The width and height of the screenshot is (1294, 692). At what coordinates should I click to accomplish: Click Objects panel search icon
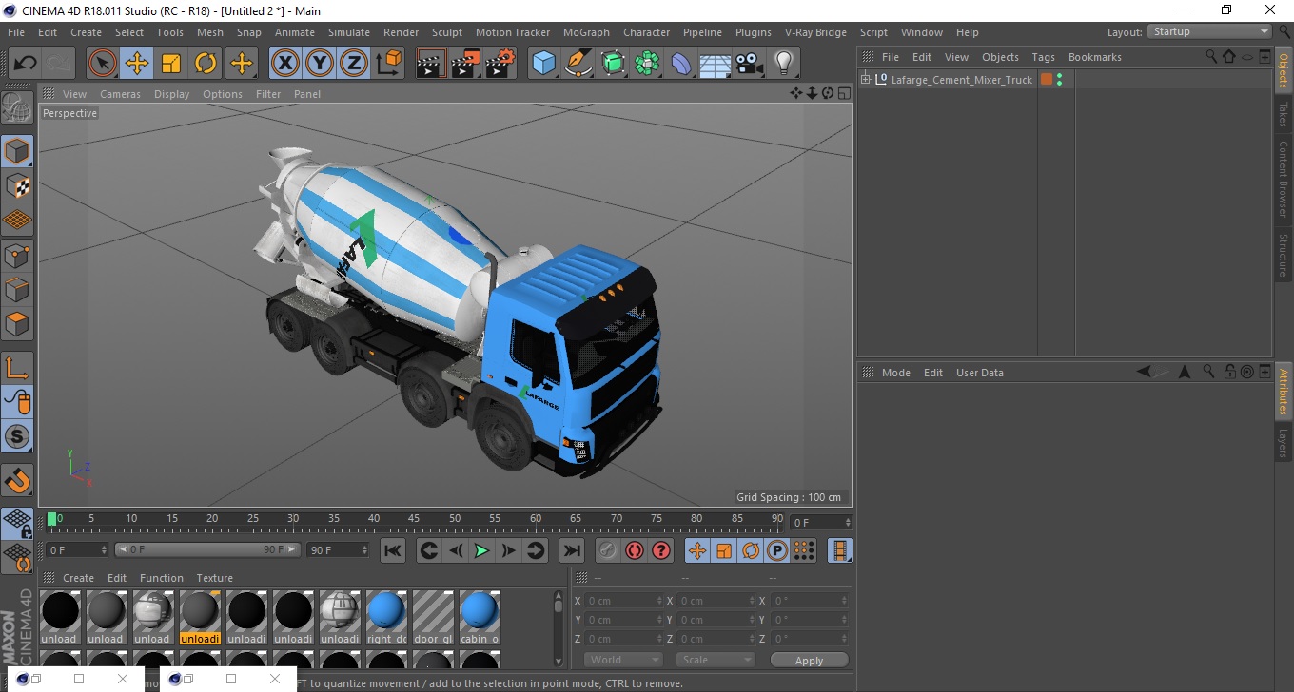[x=1211, y=57]
